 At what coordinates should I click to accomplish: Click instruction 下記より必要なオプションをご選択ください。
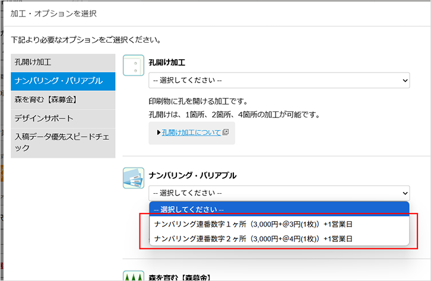point(86,40)
